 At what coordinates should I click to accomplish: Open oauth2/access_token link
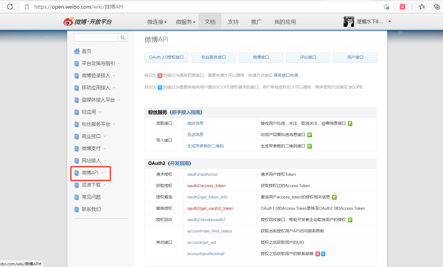(207, 186)
